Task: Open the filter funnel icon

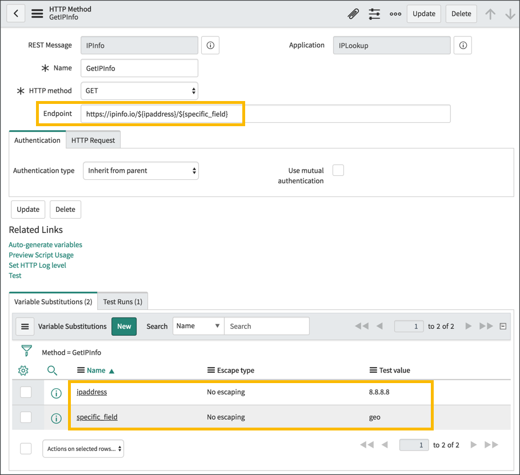Action: (x=26, y=351)
